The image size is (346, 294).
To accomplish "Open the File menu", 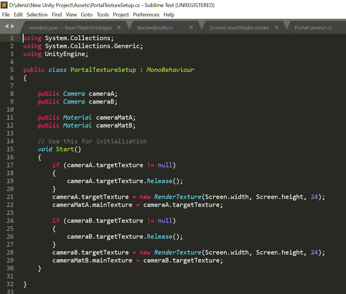I will coord(6,15).
